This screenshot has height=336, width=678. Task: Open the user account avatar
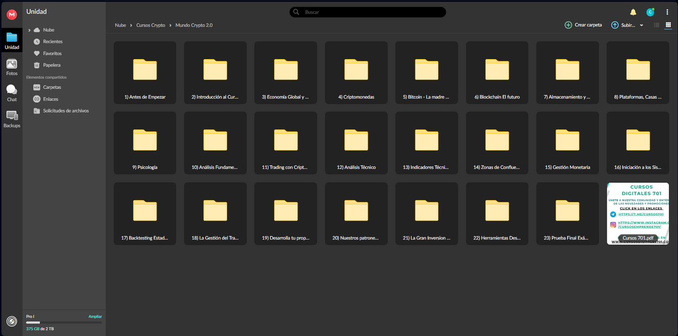coord(650,12)
